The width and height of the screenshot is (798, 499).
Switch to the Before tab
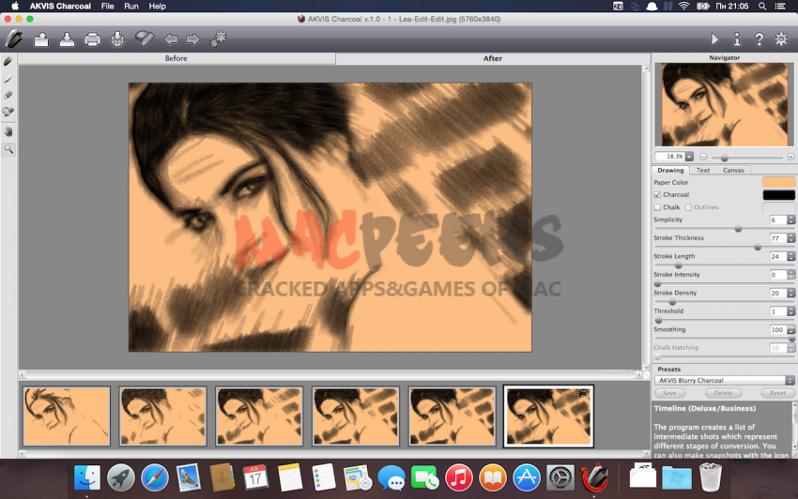(176, 58)
